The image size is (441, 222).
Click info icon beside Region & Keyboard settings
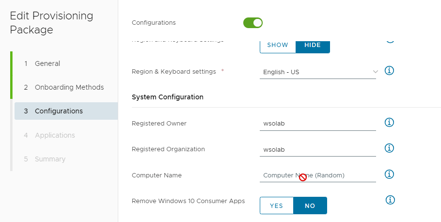pyautogui.click(x=389, y=71)
